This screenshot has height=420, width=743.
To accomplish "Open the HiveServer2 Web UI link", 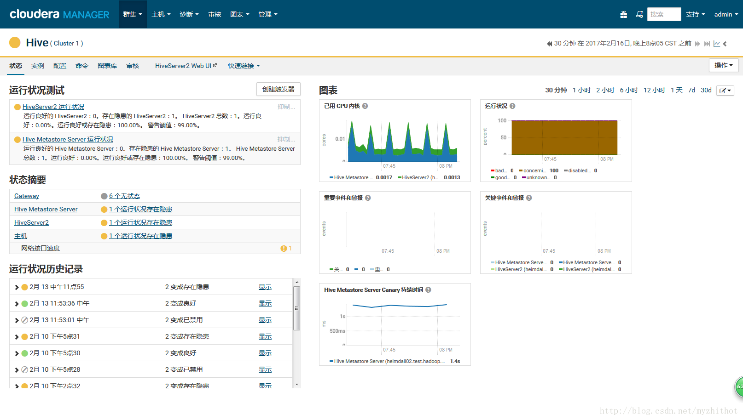I will [186, 66].
